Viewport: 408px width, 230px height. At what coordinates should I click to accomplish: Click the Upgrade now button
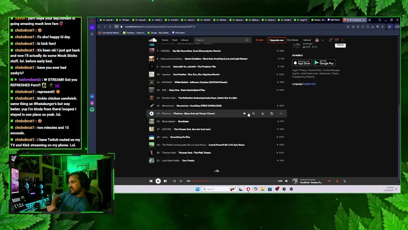coord(277,40)
